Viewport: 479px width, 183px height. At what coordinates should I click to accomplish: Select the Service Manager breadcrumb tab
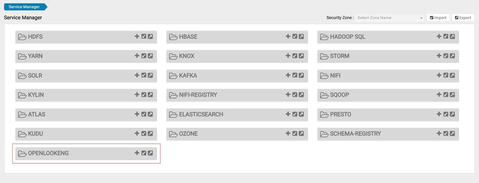tap(24, 7)
